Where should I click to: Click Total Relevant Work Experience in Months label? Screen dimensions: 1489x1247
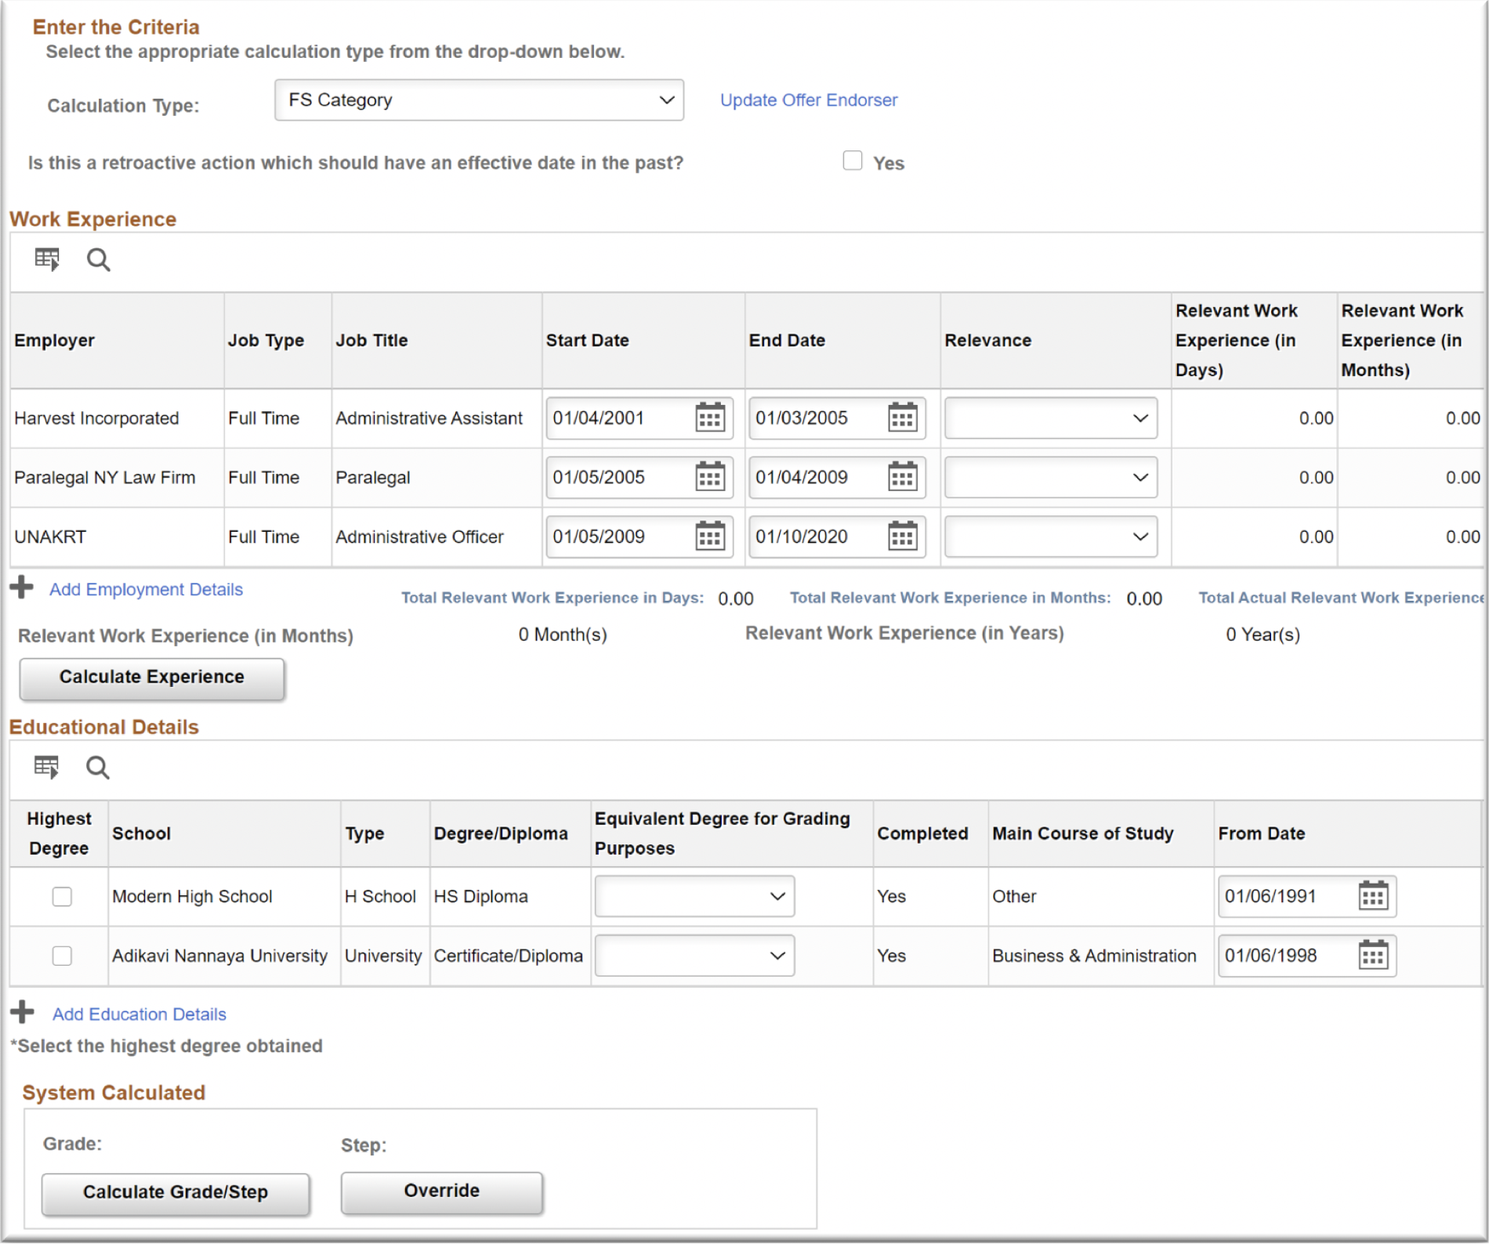click(x=950, y=598)
